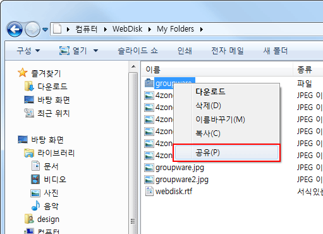The image size is (323, 234).
Task: Click the 열기 picture icon in toolbar
Action: [x=64, y=51]
